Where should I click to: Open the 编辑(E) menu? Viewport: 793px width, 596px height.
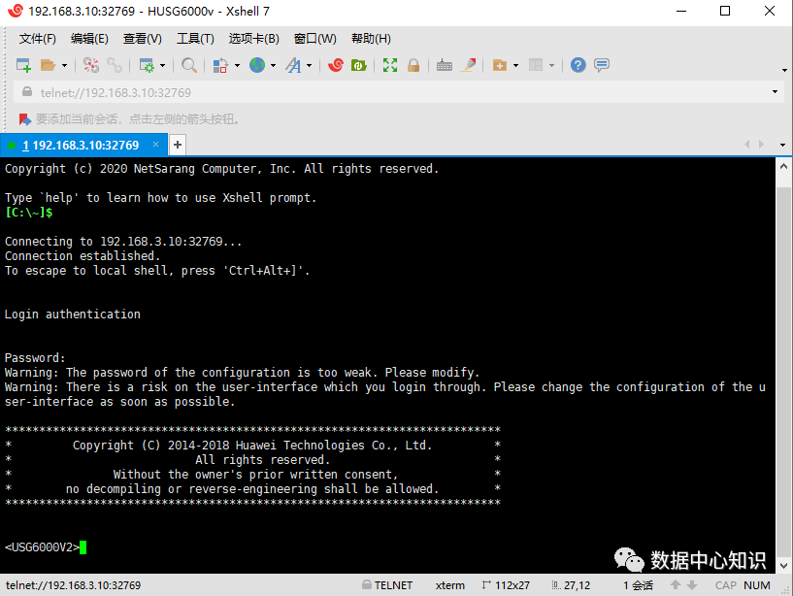[x=89, y=39]
